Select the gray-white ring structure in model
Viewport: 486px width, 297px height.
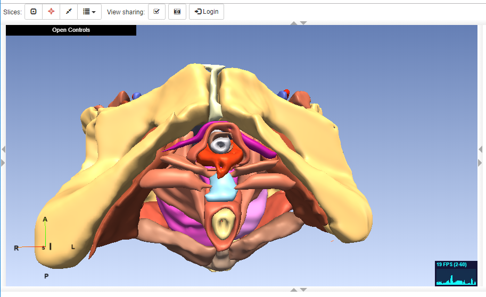pyautogui.click(x=220, y=142)
